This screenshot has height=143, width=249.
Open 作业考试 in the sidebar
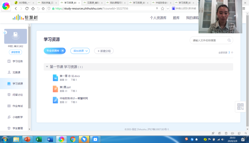pyautogui.click(x=17, y=106)
